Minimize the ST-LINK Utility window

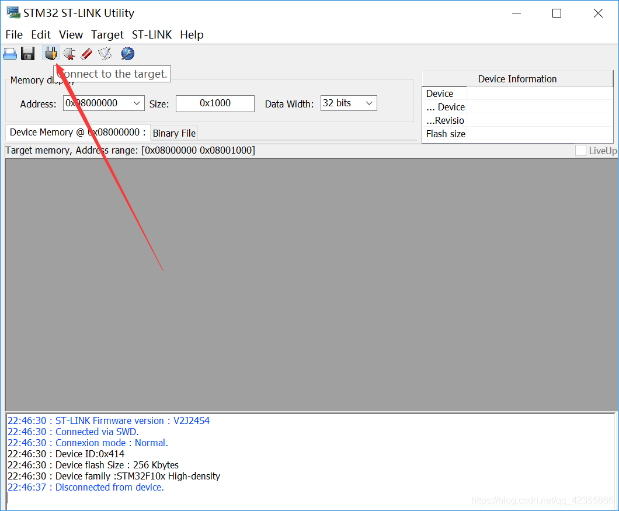click(x=516, y=13)
